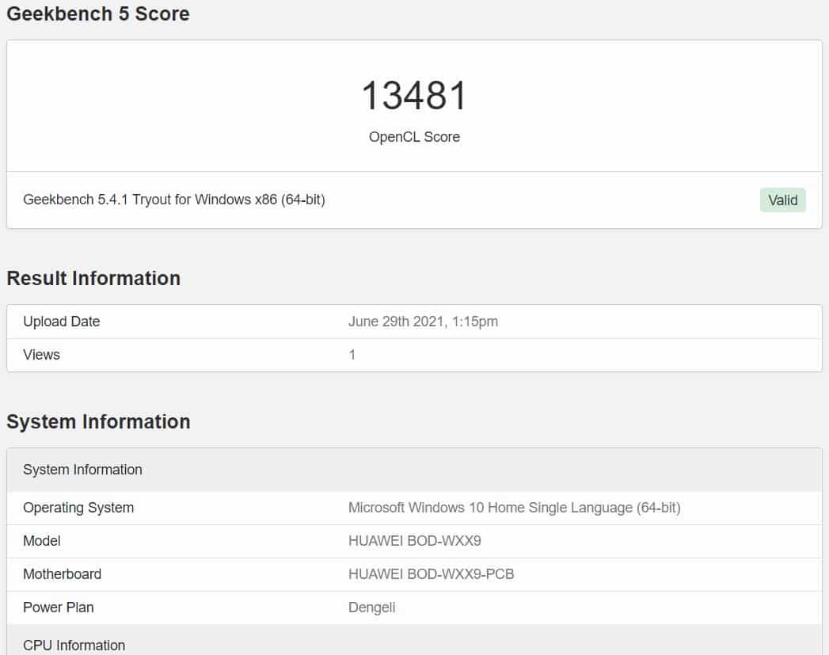Select the Operating System row label
The height and width of the screenshot is (655, 829).
tap(78, 508)
